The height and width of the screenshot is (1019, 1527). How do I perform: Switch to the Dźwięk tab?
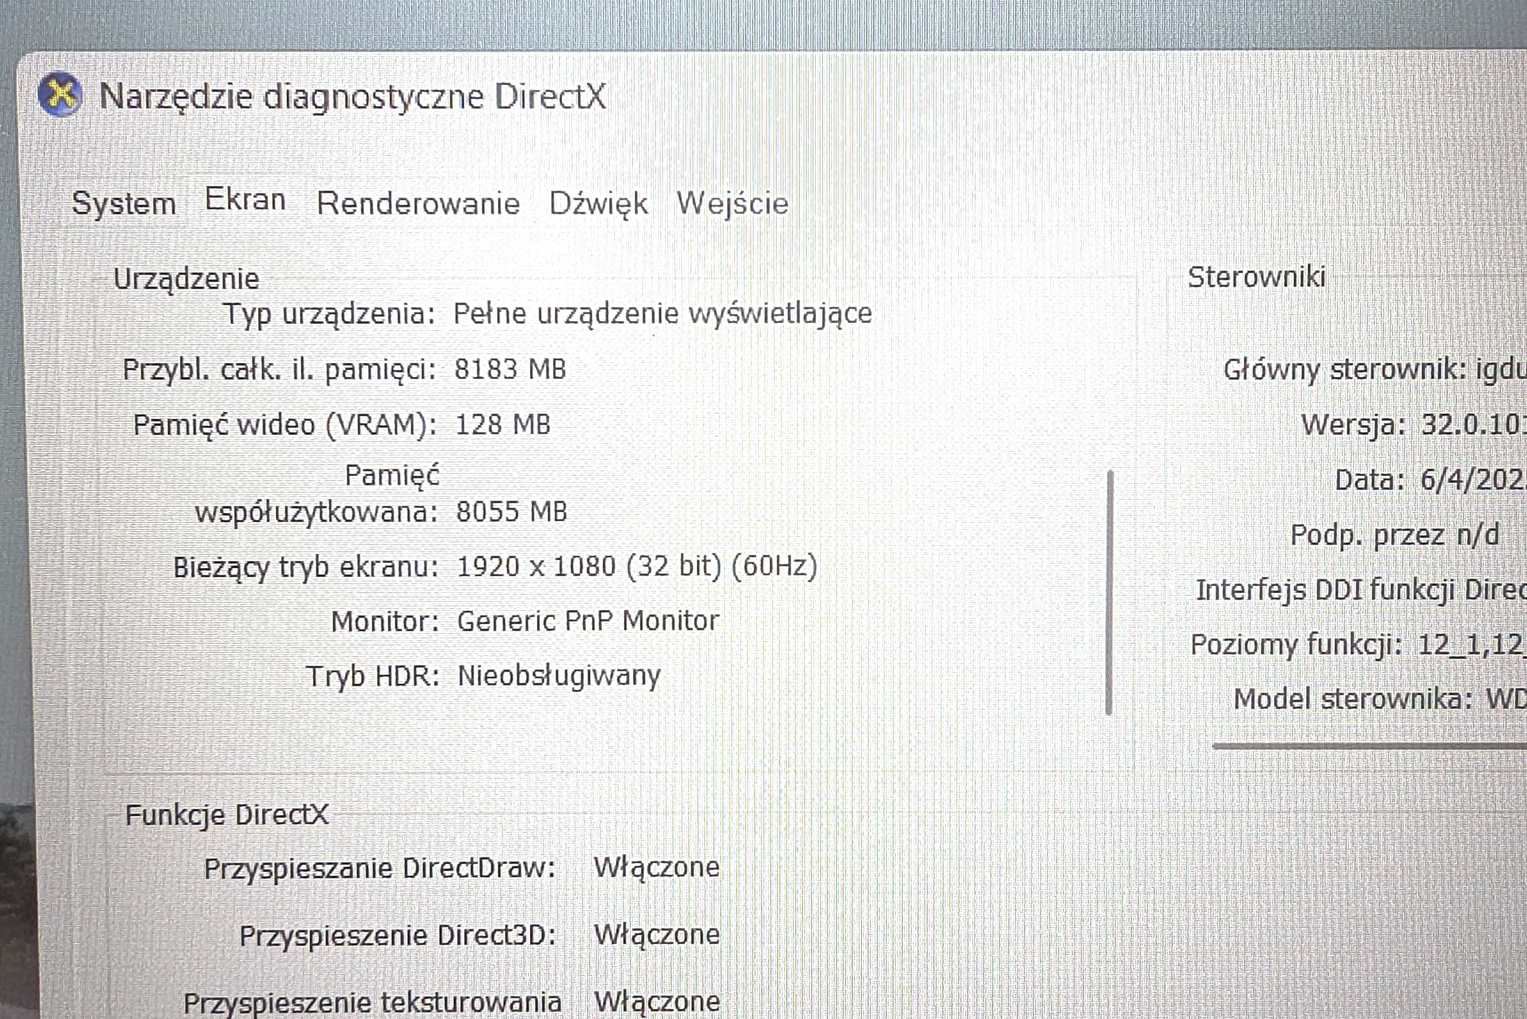tap(596, 203)
